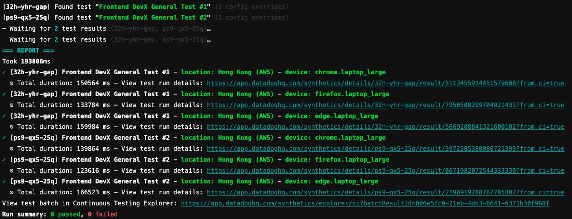The width and height of the screenshot is (572, 219).
Task: Open the Continuous Testing Explorer batch link
Action: [x=365, y=203]
